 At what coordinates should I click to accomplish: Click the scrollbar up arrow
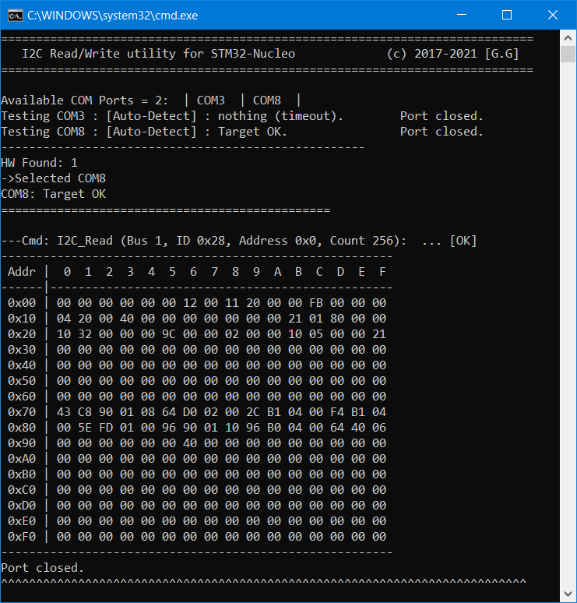click(568, 38)
